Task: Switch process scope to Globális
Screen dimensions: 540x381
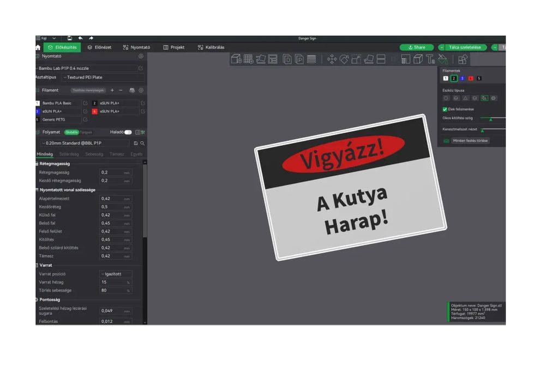Action: (71, 132)
